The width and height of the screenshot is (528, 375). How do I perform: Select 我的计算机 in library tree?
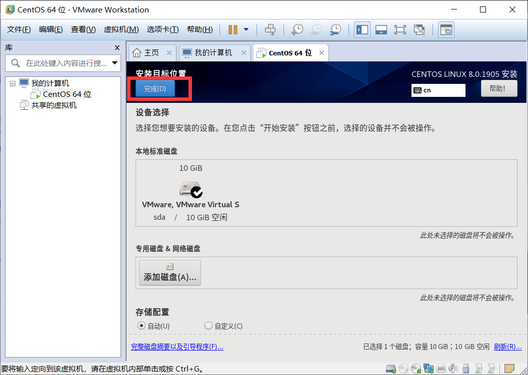pyautogui.click(x=50, y=83)
